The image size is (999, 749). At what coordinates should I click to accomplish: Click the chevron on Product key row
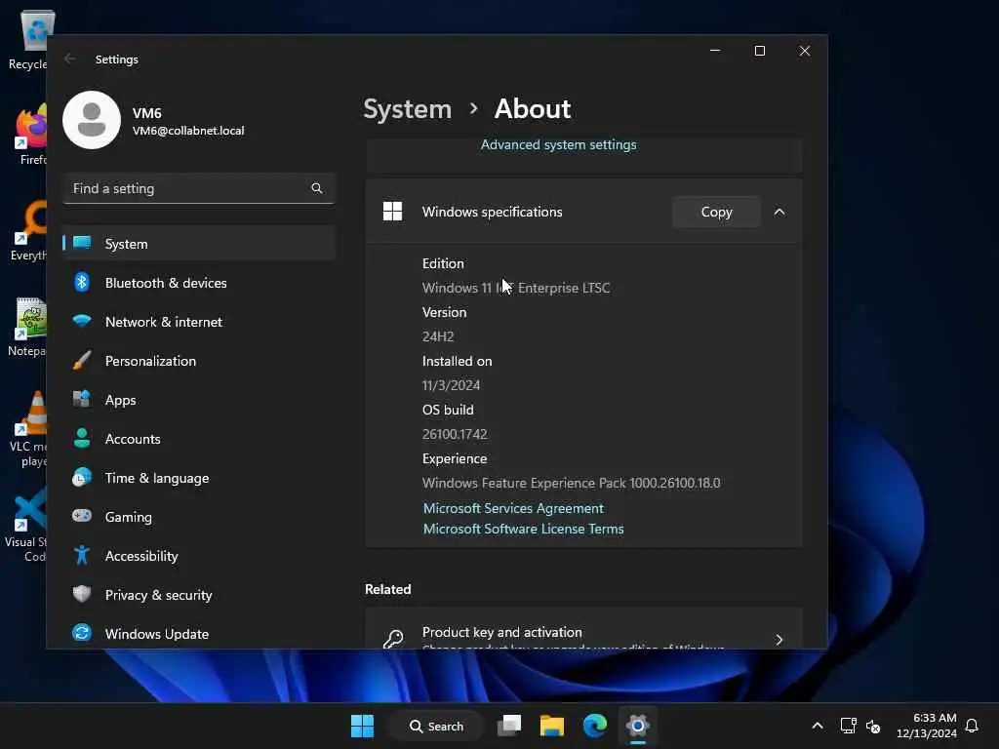click(x=779, y=639)
